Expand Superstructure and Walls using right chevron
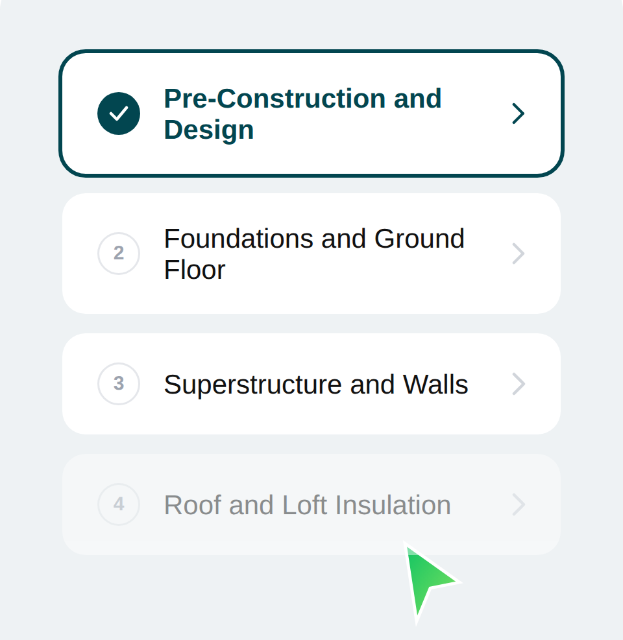 518,384
